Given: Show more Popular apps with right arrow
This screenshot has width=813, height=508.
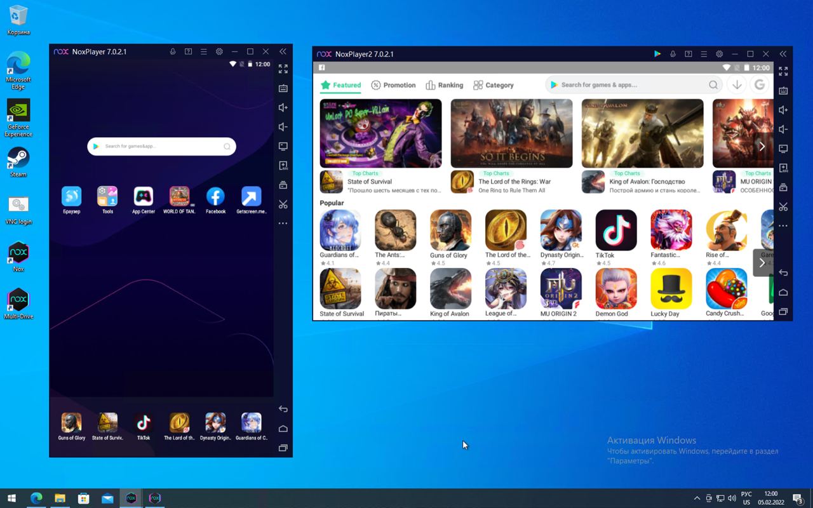Looking at the screenshot, I should coord(762,263).
